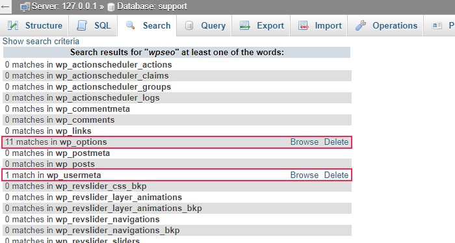Viewport: 455px width, 243px height.
Task: Open the Import tab
Action: (319, 25)
